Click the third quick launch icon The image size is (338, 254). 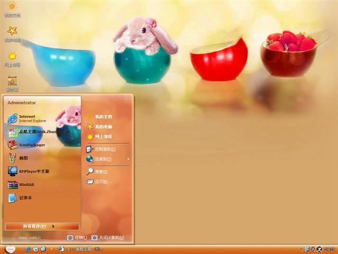pyautogui.click(x=43, y=249)
